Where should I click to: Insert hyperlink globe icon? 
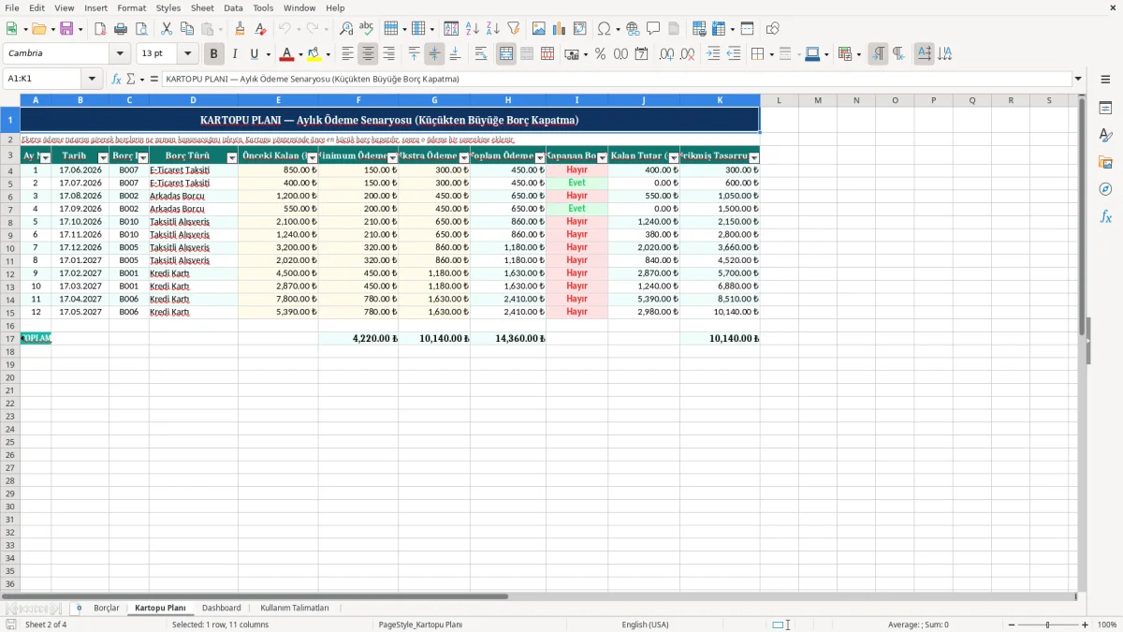point(633,29)
